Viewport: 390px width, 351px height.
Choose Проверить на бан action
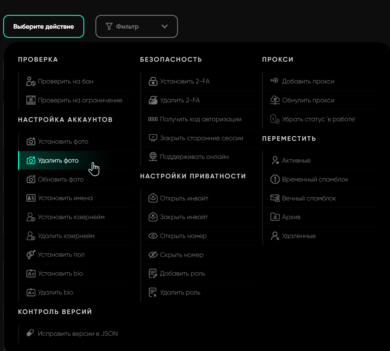coord(66,81)
